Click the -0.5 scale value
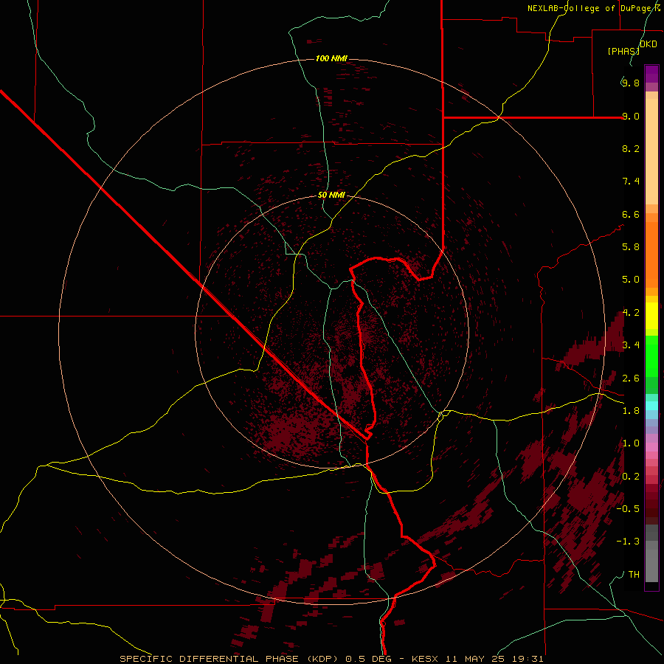Viewport: 664px width, 664px height. coord(629,509)
